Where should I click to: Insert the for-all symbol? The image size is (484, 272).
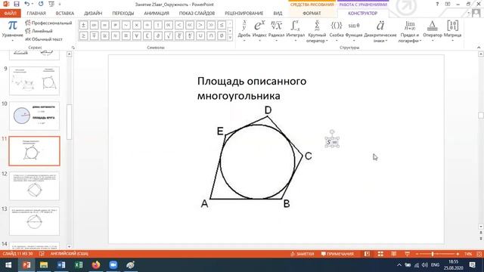[x=137, y=36]
